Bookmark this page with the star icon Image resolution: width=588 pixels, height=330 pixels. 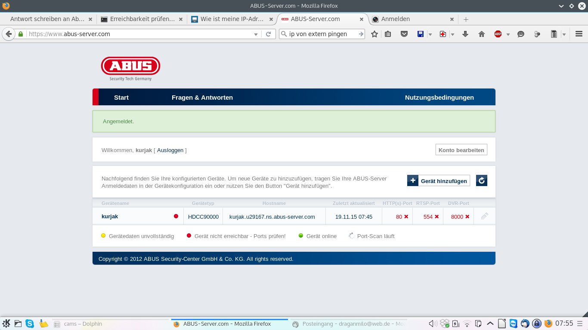tap(374, 34)
